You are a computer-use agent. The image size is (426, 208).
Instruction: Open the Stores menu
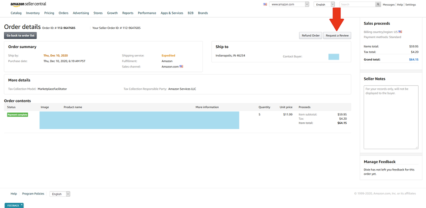tap(98, 13)
